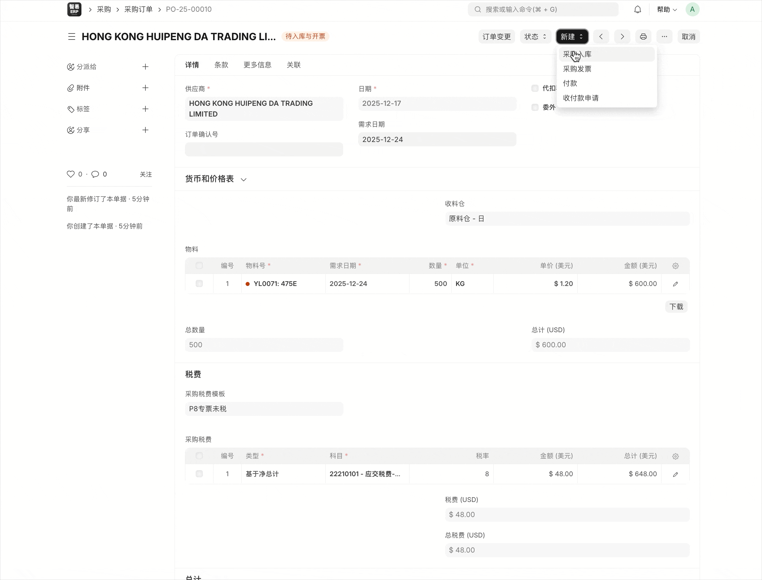Check the 基于净总计 tax row checkbox
The width and height of the screenshot is (762, 580).
pos(199,474)
